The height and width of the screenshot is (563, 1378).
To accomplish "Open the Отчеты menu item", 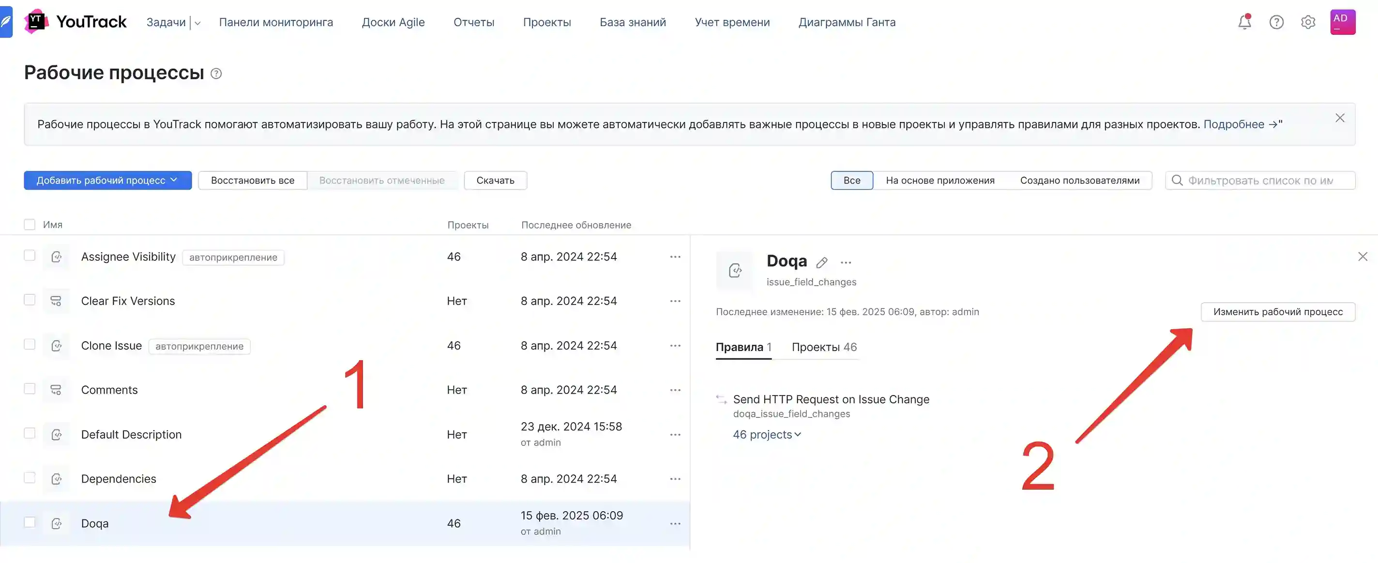I will click(x=474, y=22).
